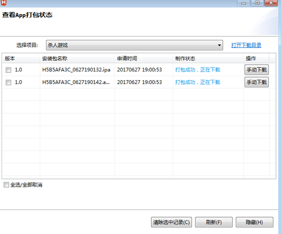281x234 pixels.
Task: Tick checkbox for the .ipa package row
Action: (x=8, y=70)
